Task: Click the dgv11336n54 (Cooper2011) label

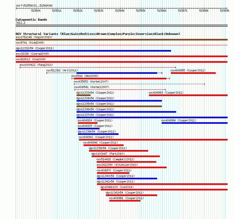Action: click(95, 109)
